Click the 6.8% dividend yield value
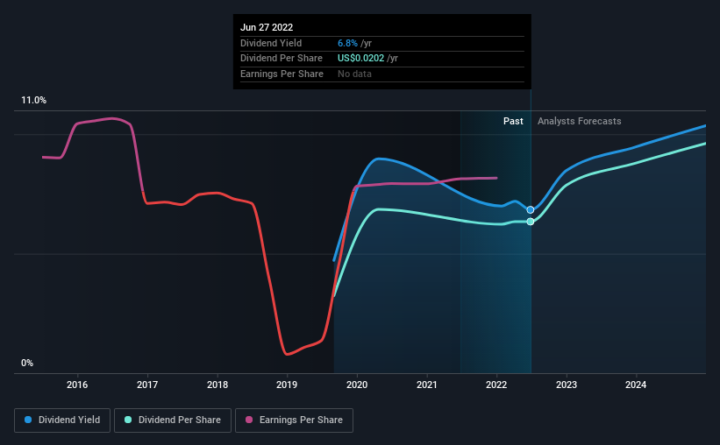Viewport: 720px width, 445px height. [347, 43]
